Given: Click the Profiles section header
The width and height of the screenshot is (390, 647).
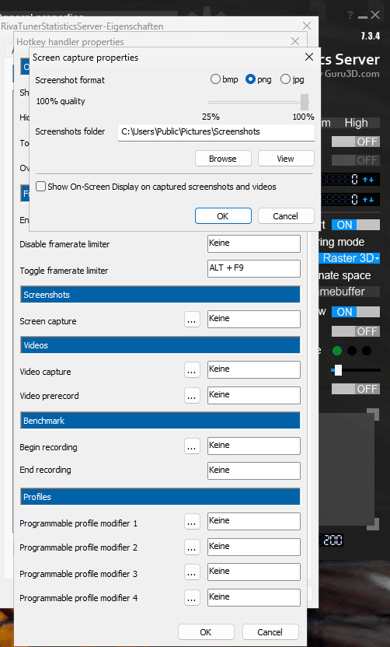Looking at the screenshot, I should coord(160,497).
